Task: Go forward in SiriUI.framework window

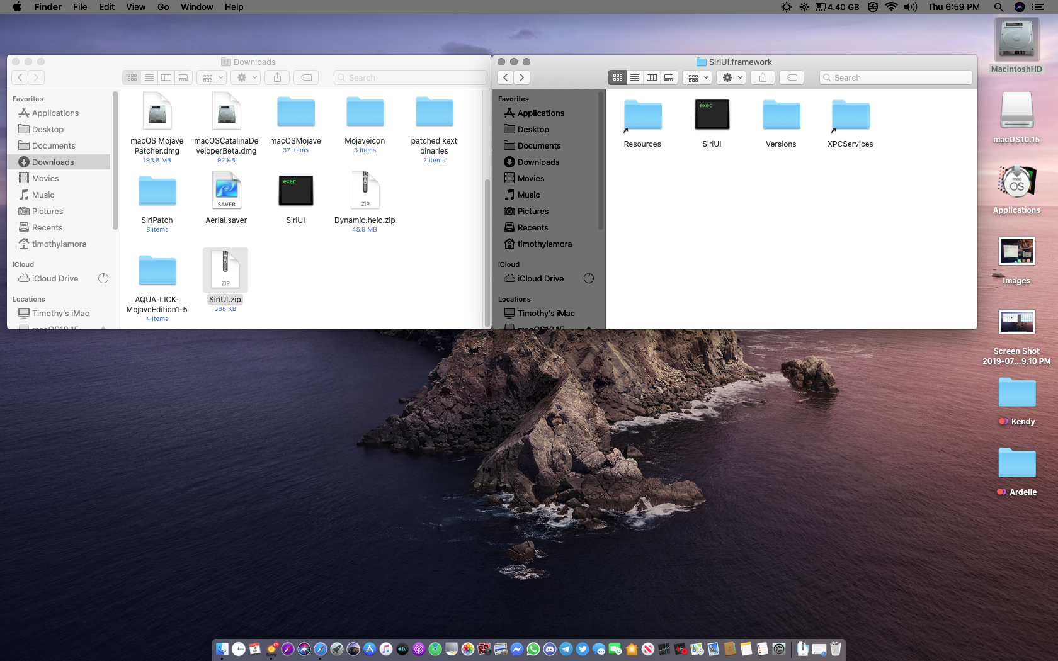Action: coord(521,77)
